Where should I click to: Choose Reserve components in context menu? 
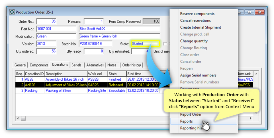(197, 14)
